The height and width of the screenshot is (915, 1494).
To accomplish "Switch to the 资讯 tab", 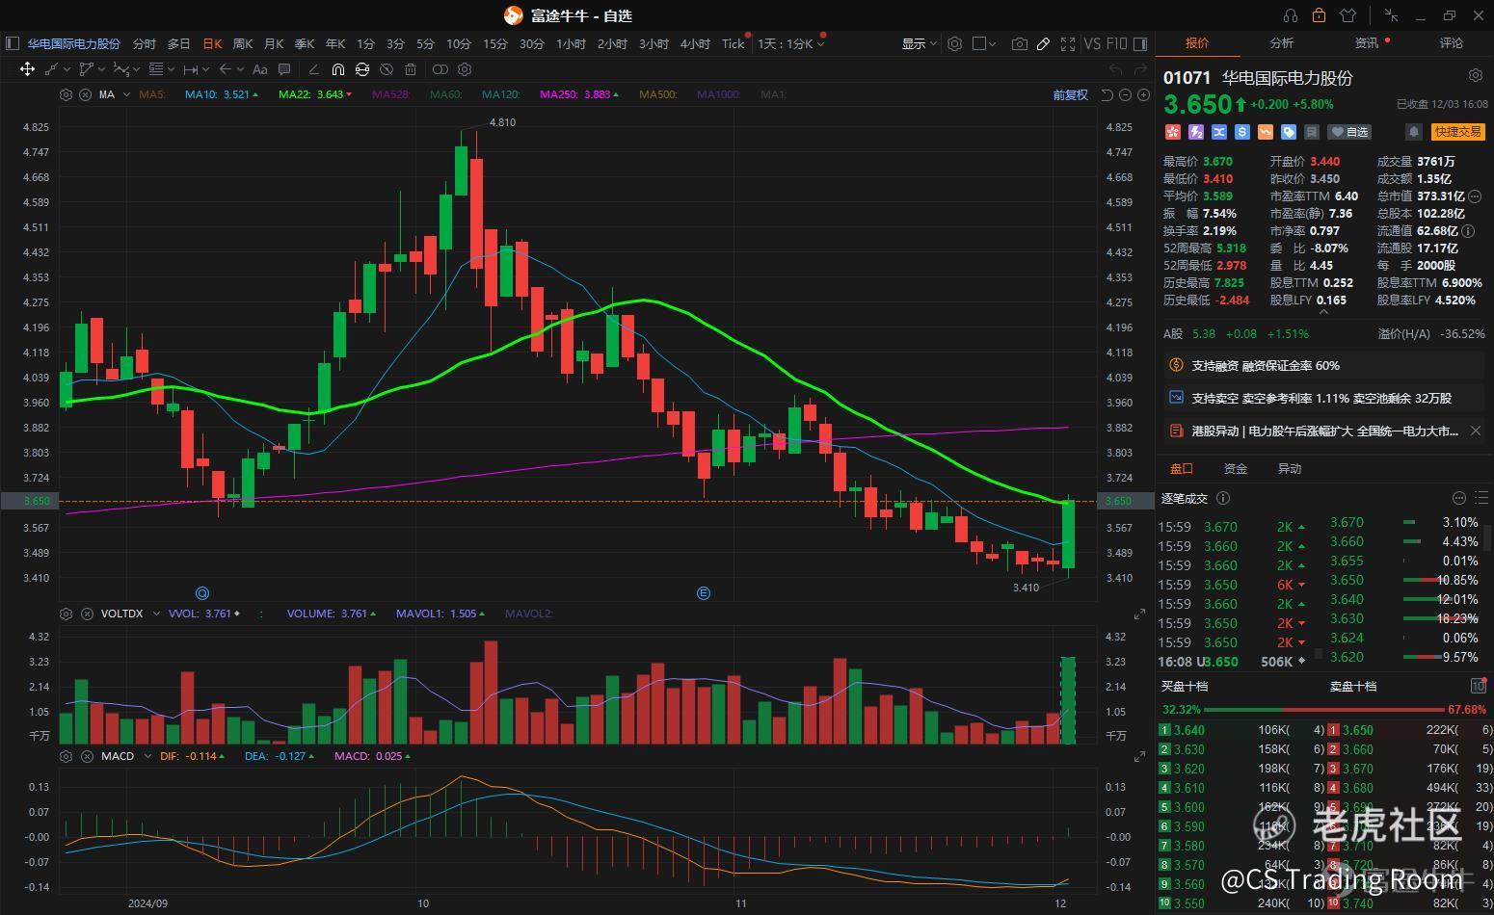I will [1367, 43].
